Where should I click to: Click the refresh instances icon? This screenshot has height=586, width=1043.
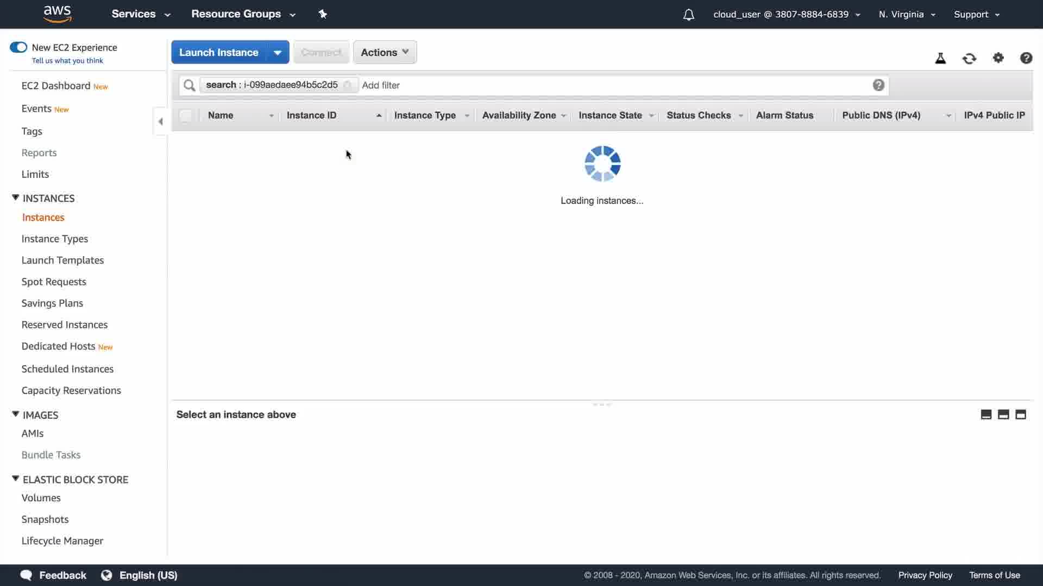(x=969, y=59)
